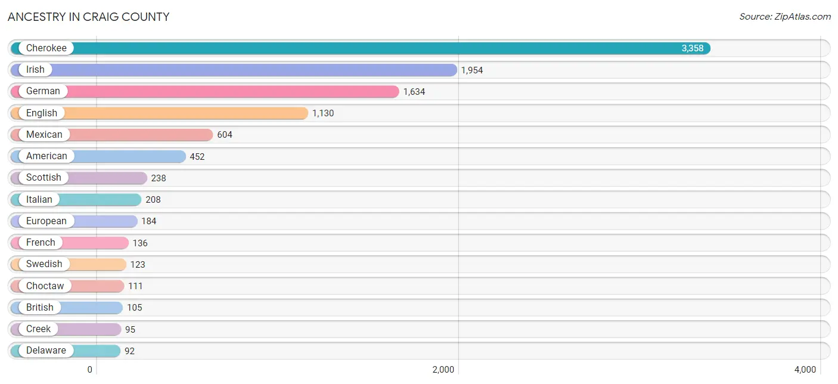This screenshot has width=838, height=384.
Task: Click the 136 value beside French bar
Action: tap(140, 243)
